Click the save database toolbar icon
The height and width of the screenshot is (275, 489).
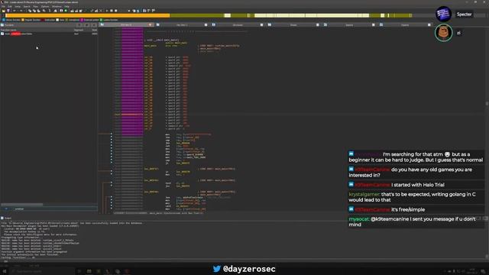tap(8, 11)
